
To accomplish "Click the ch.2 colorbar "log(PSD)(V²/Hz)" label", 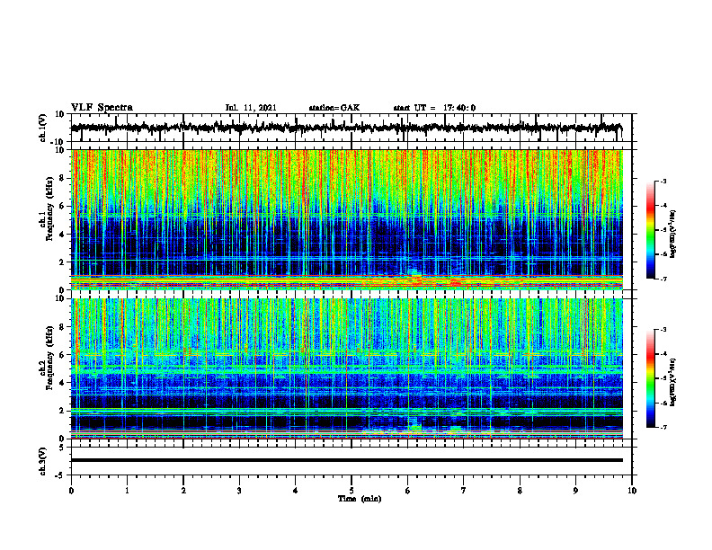I will (673, 382).
